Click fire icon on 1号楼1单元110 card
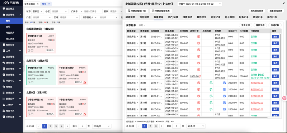Viewport: 287px width, 133px height. 85,114
